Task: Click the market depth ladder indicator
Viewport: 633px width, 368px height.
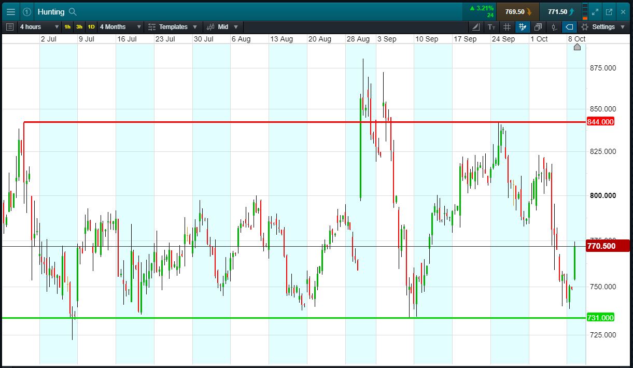Action: [x=585, y=11]
